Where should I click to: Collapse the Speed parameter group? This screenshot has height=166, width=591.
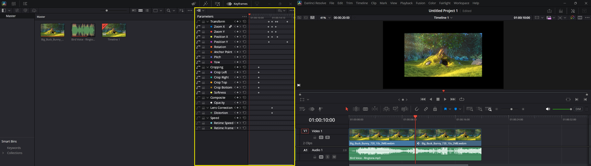pyautogui.click(x=208, y=118)
